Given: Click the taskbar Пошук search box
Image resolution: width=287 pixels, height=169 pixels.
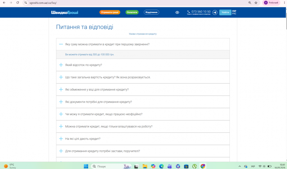Looking at the screenshot, I should (111, 166).
